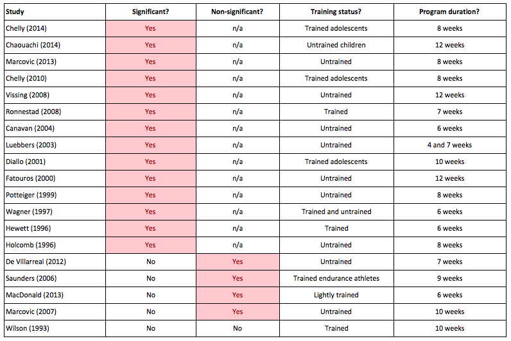Viewport: 511px width, 341px height.
Task: Click the "4 and 7 weeks" duration cell
Action: coord(449,145)
